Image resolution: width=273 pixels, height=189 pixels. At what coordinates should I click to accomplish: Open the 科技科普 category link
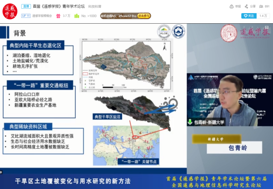tap(95, 6)
